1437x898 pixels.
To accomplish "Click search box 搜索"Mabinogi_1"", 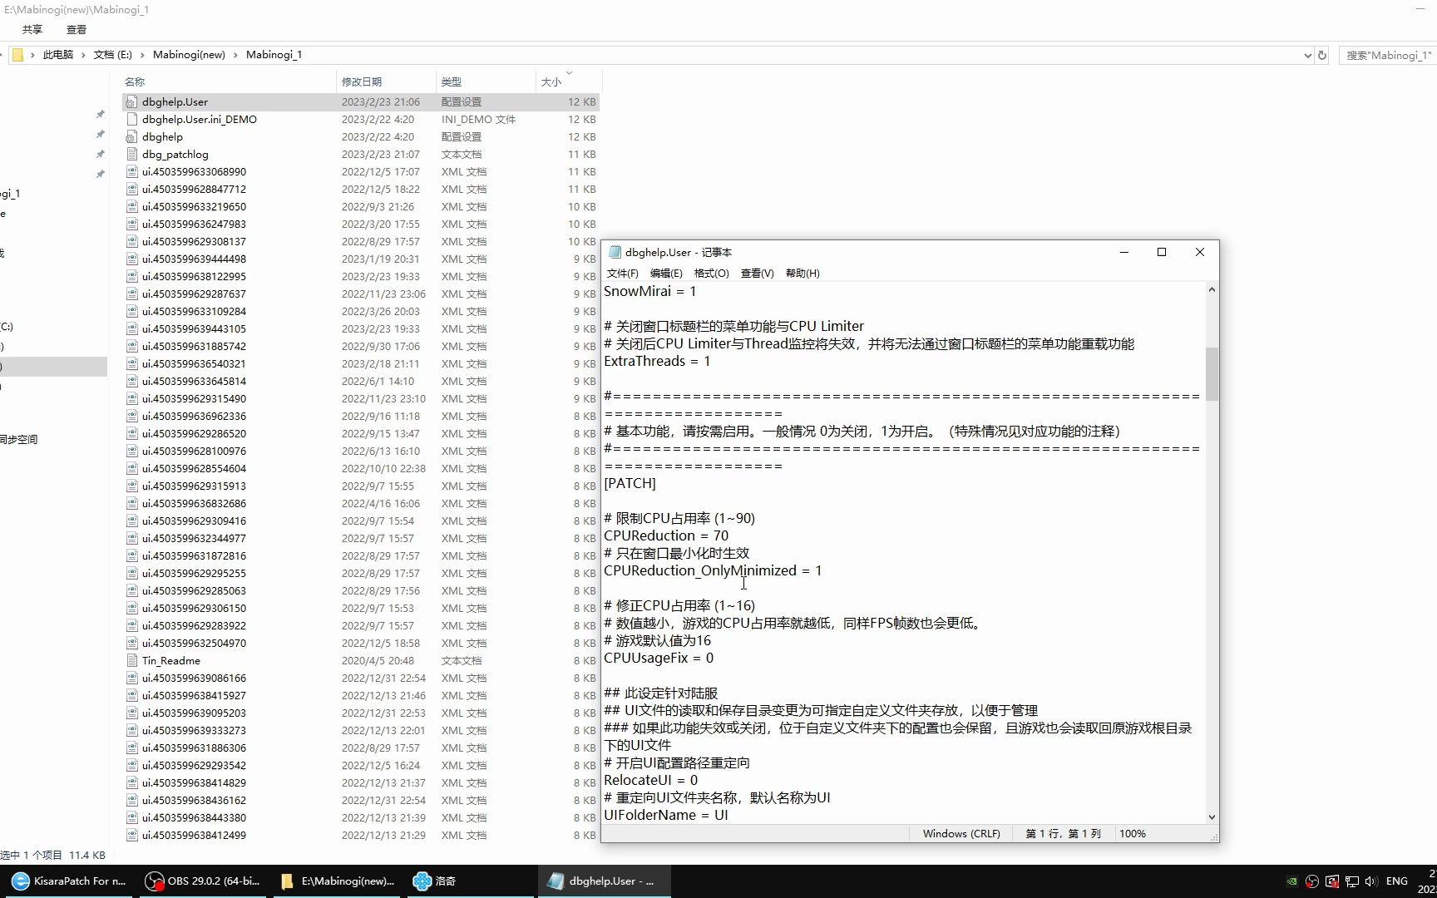I will point(1387,55).
